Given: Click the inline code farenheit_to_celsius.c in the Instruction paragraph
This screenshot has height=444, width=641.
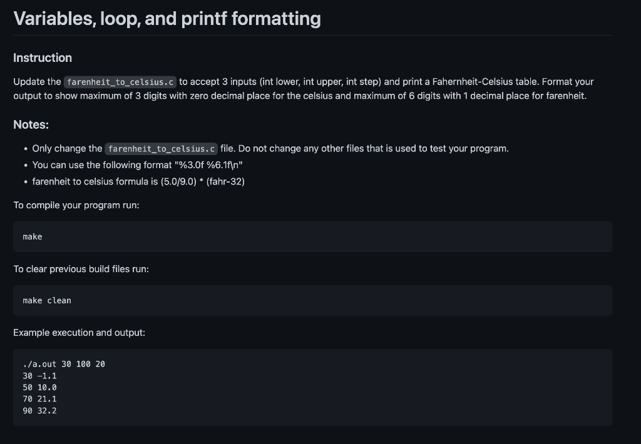Looking at the screenshot, I should click(120, 82).
